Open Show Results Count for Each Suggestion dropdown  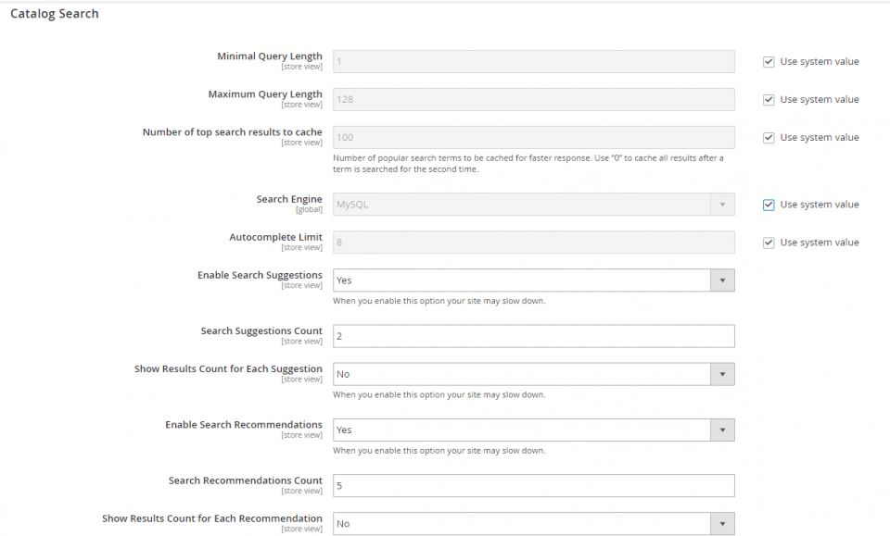pos(722,373)
